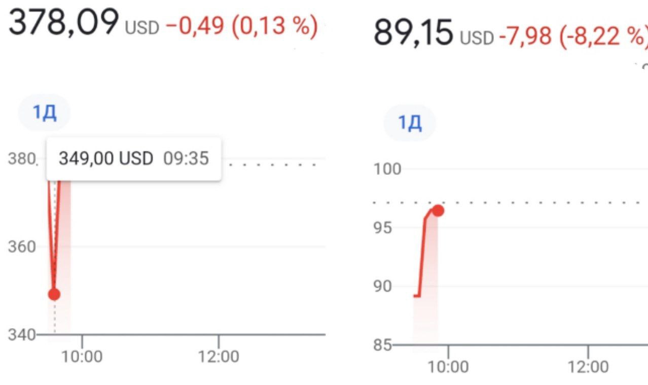The height and width of the screenshot is (385, 648).
Task: Click the 378,09 price value
Action: 63,24
